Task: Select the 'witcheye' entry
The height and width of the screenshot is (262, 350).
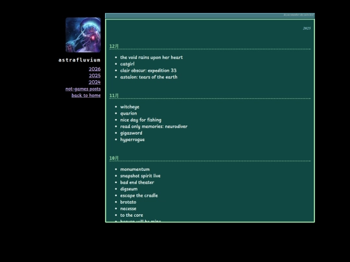Action: pos(130,107)
